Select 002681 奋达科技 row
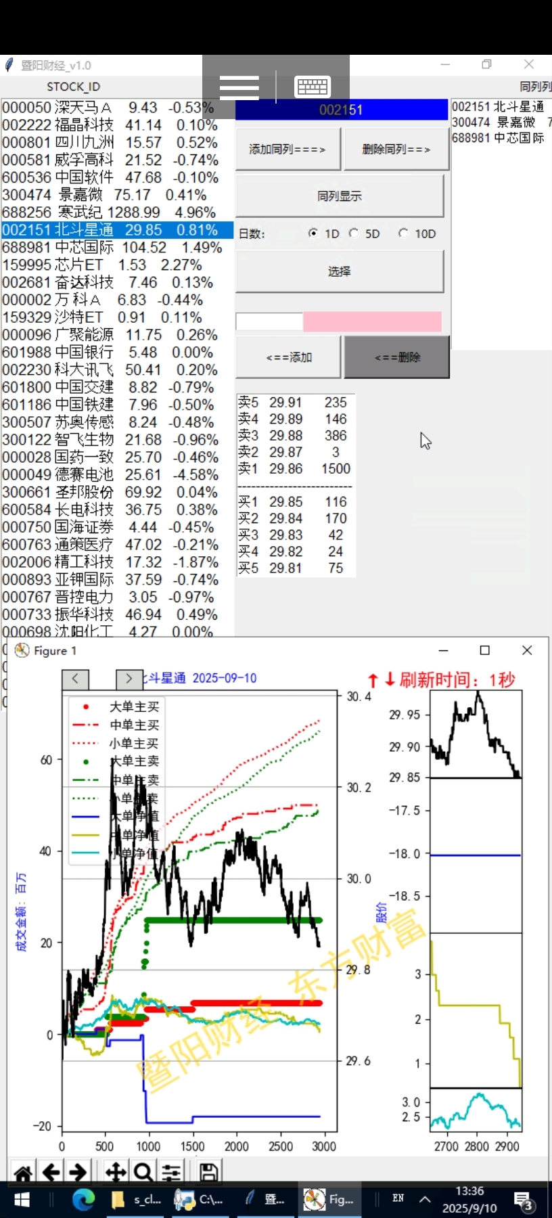Screen dimensions: 552x1218 coord(117,282)
